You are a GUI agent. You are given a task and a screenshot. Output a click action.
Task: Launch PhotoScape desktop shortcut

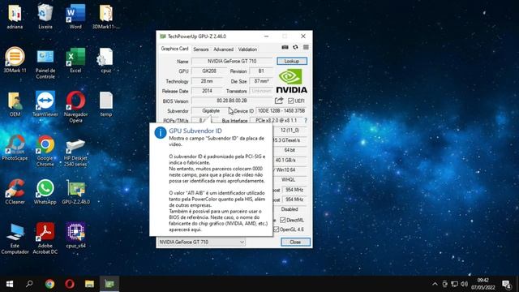(x=15, y=148)
